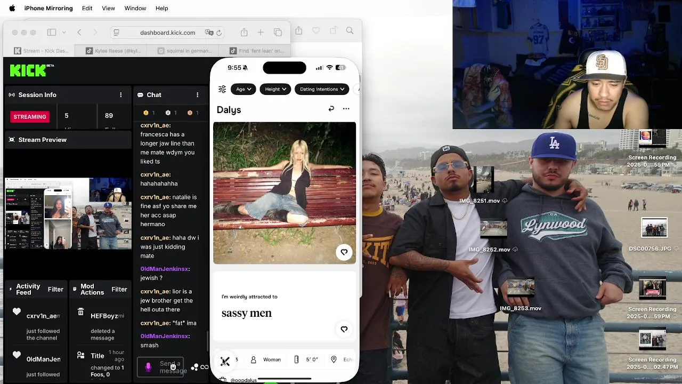Reload the Kick dashboard page
Screen dimensions: 682x384
[x=218, y=33]
